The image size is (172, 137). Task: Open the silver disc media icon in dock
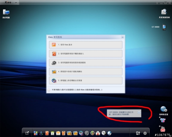[104, 133]
